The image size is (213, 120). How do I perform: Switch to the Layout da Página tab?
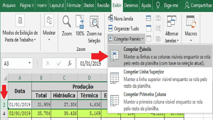point(57,6)
